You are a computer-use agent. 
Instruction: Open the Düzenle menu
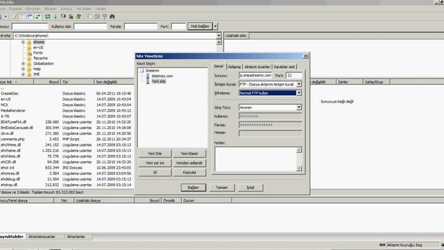15,9
